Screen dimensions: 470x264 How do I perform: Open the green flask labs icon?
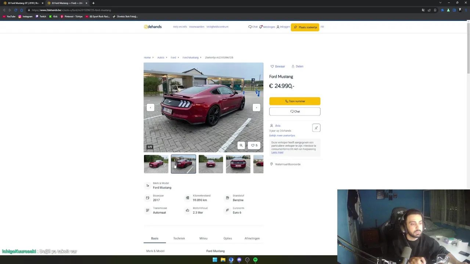pos(448,10)
